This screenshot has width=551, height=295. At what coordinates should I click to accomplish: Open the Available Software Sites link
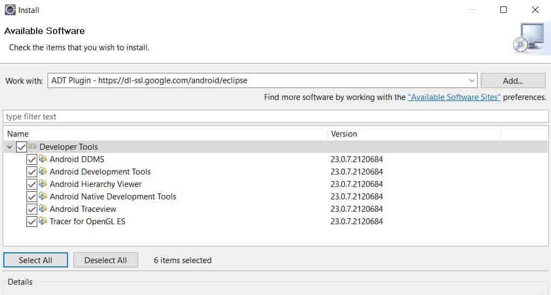(454, 97)
